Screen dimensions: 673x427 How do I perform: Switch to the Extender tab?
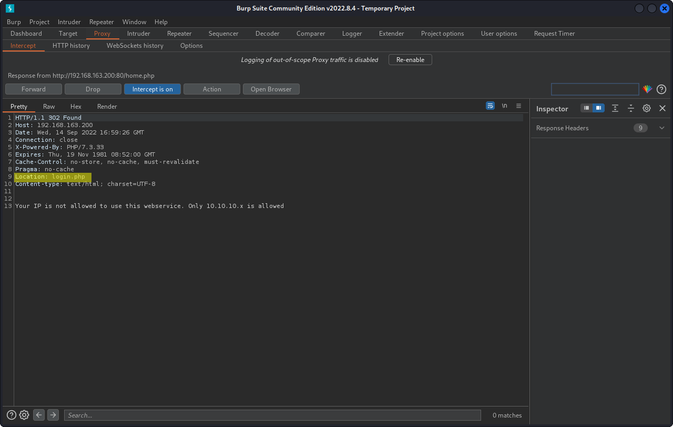392,34
